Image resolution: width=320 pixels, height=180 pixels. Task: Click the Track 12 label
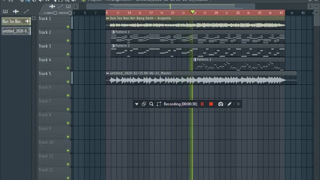pos(45,170)
